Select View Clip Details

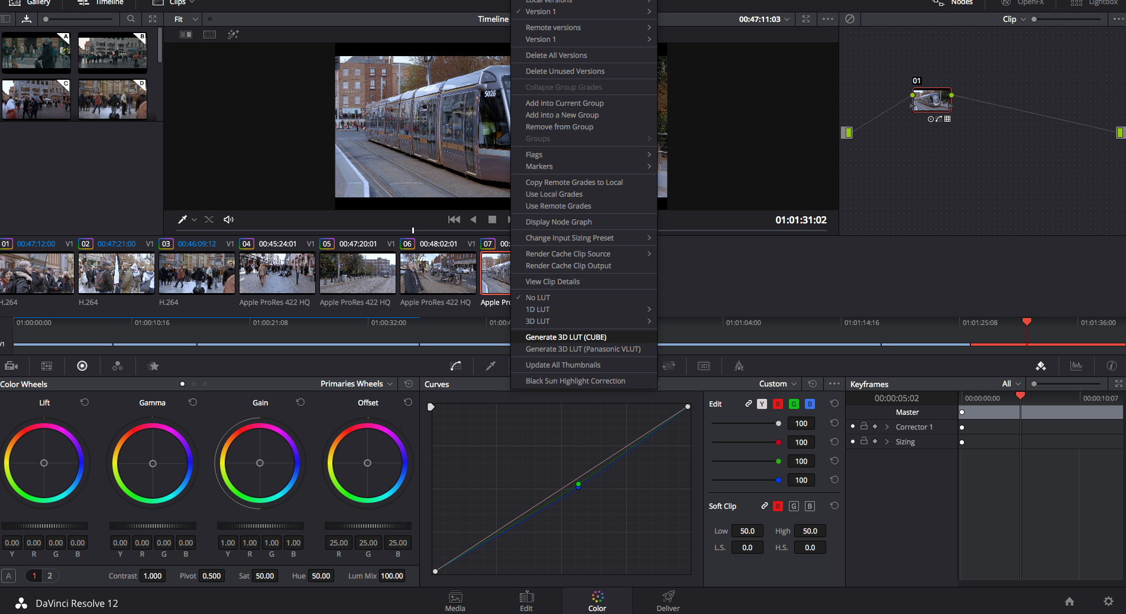[584, 281]
